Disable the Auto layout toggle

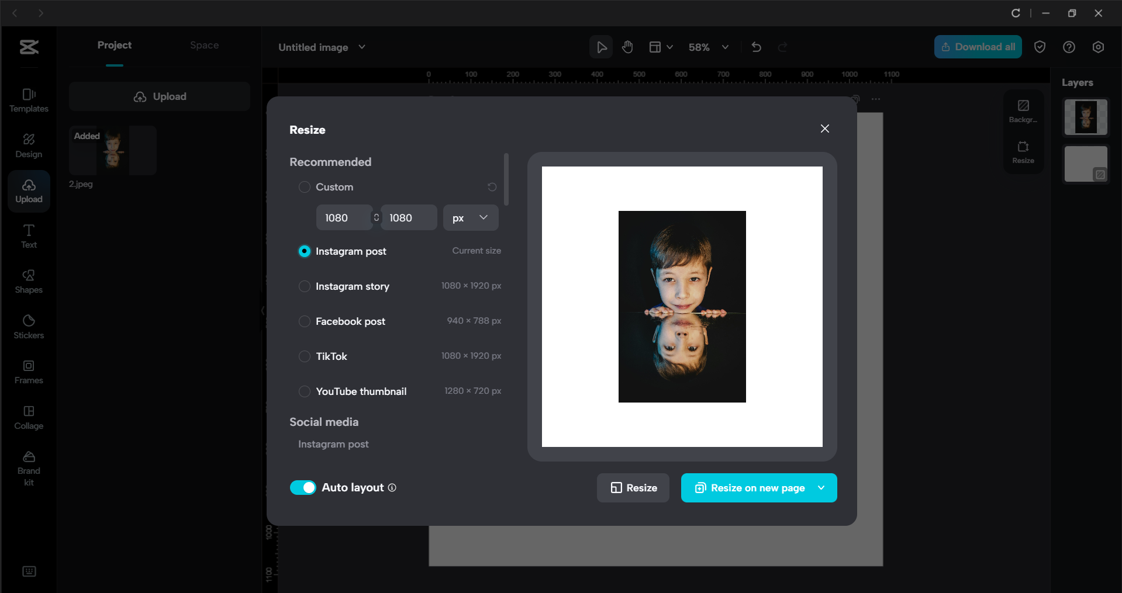click(x=303, y=487)
